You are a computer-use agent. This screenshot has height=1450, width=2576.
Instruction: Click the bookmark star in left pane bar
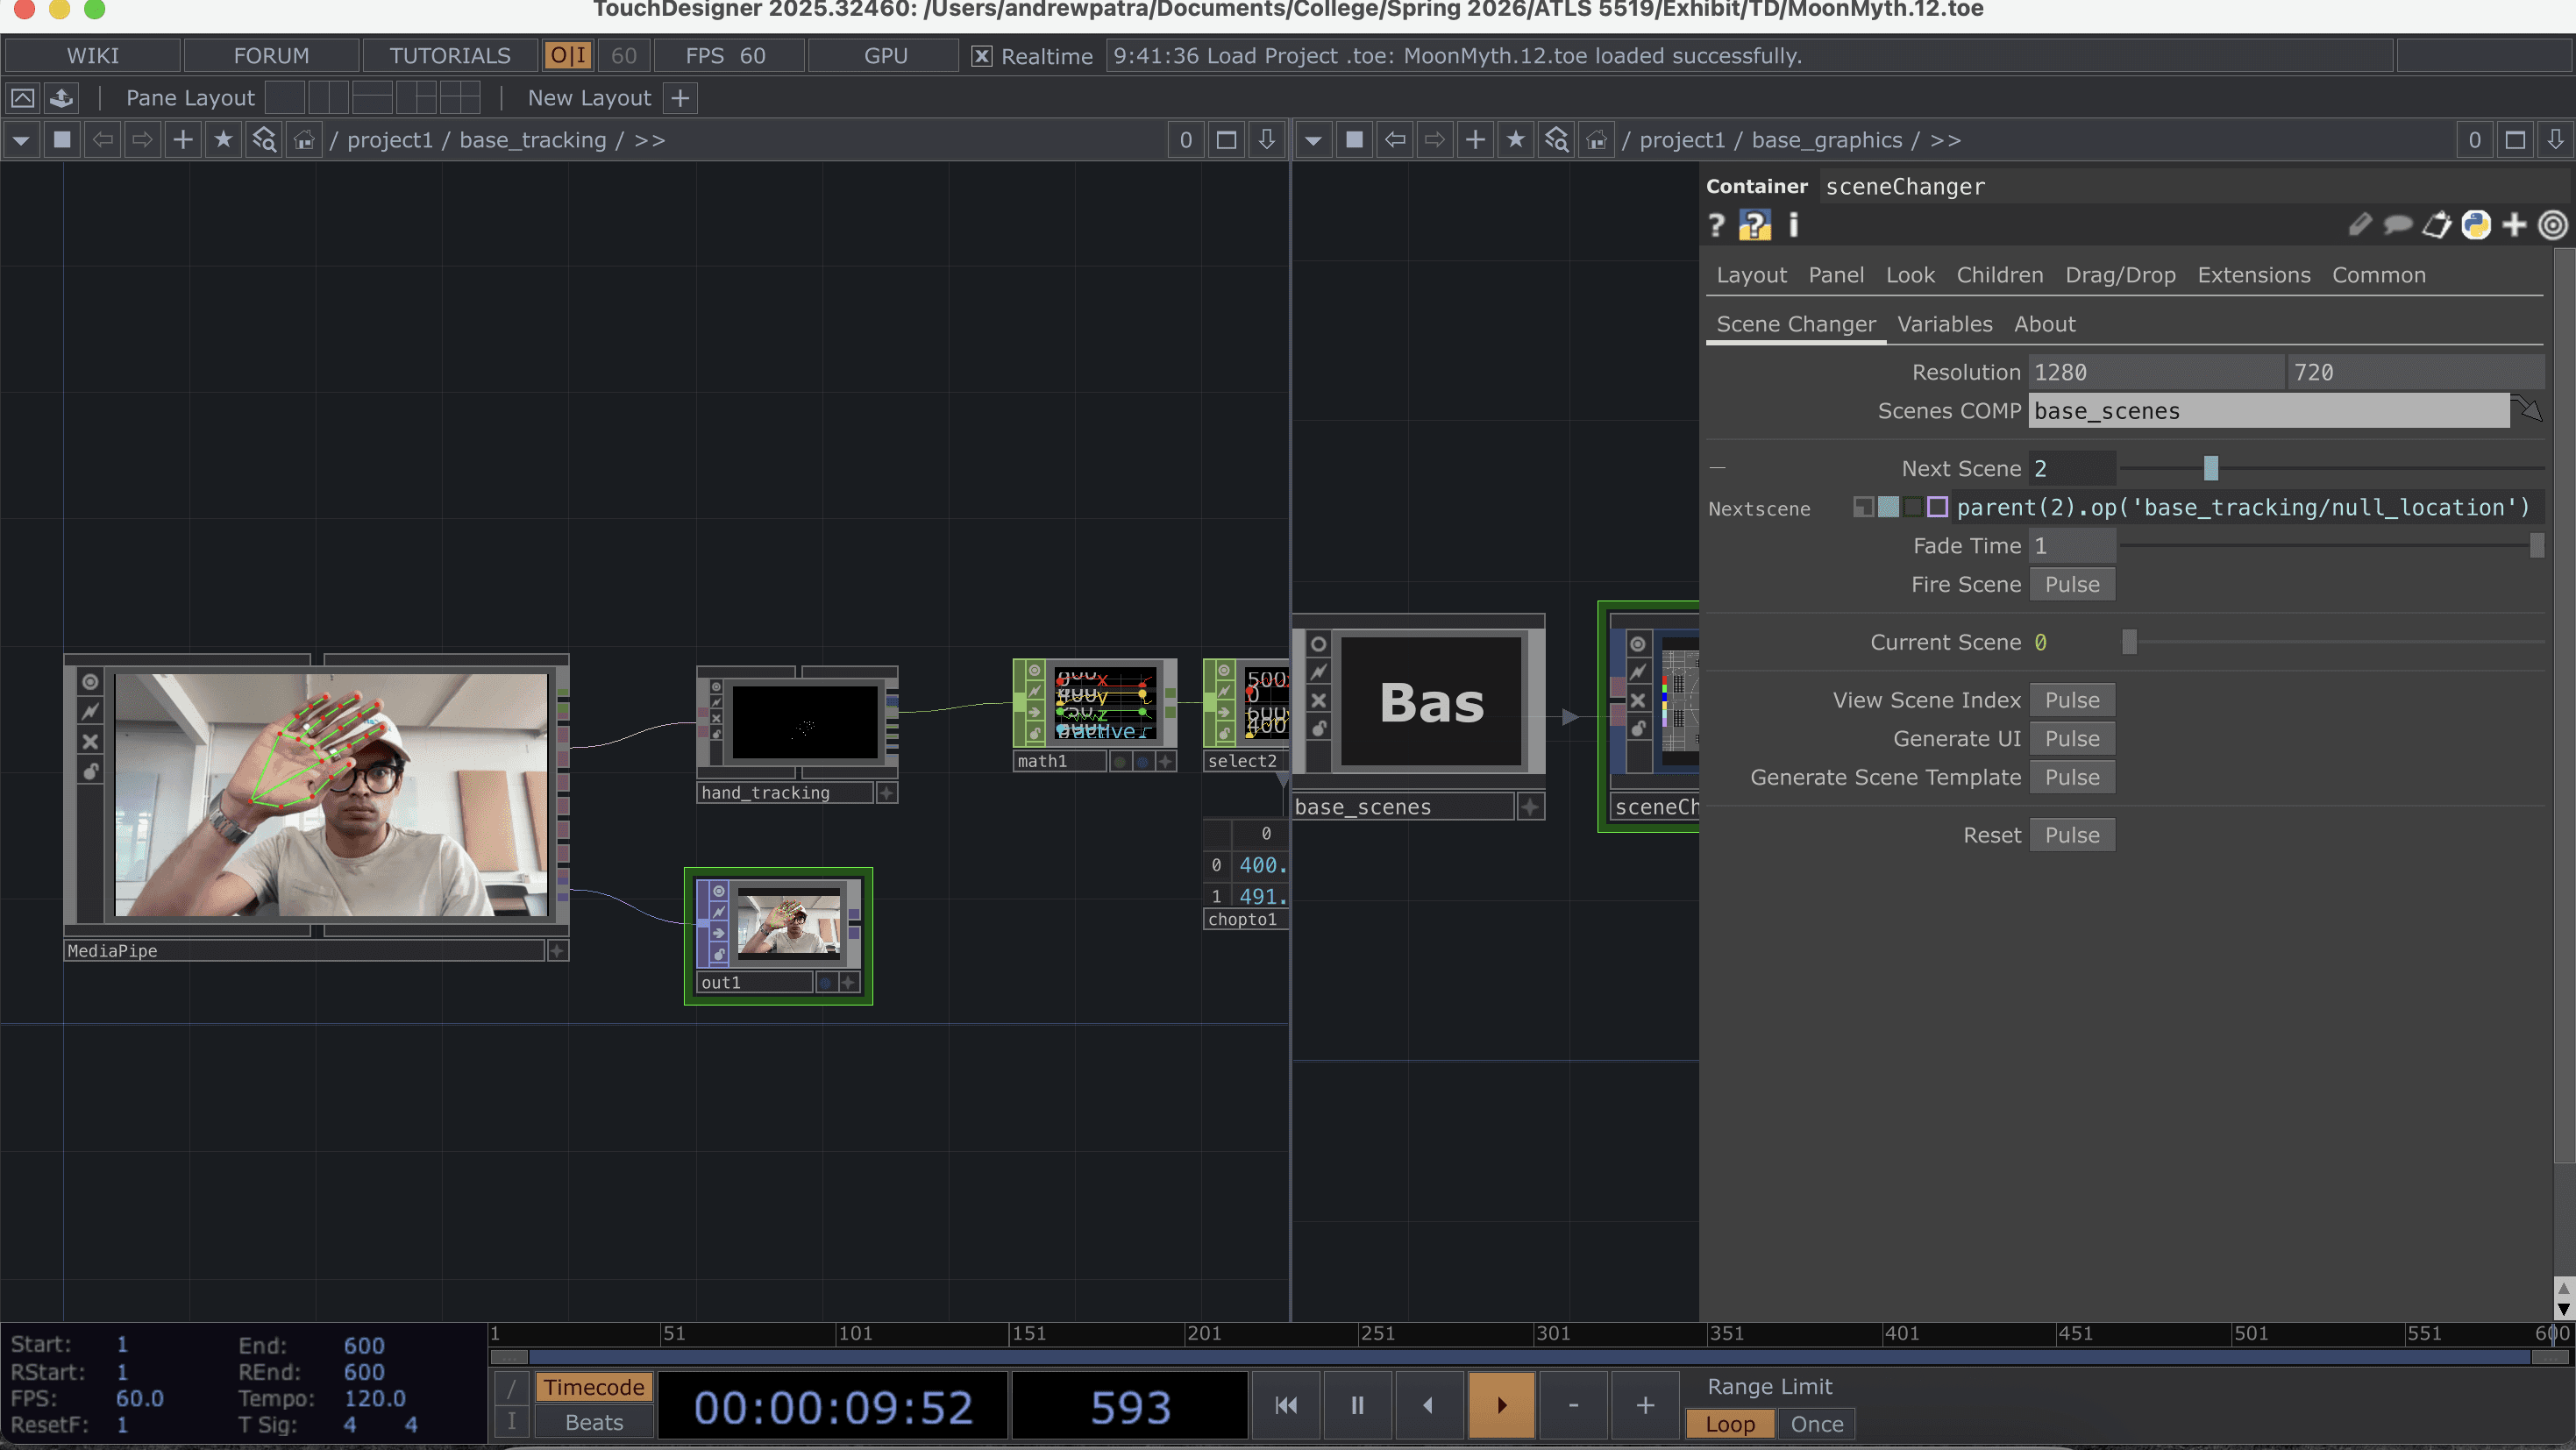pyautogui.click(x=223, y=140)
